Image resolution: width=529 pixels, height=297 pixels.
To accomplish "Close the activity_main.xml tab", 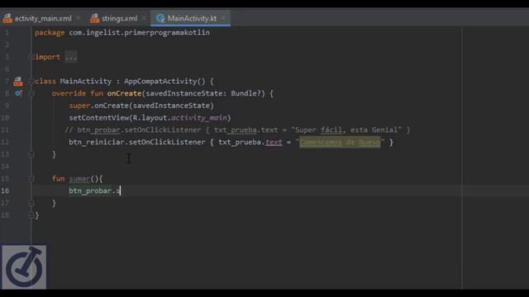I will [79, 17].
